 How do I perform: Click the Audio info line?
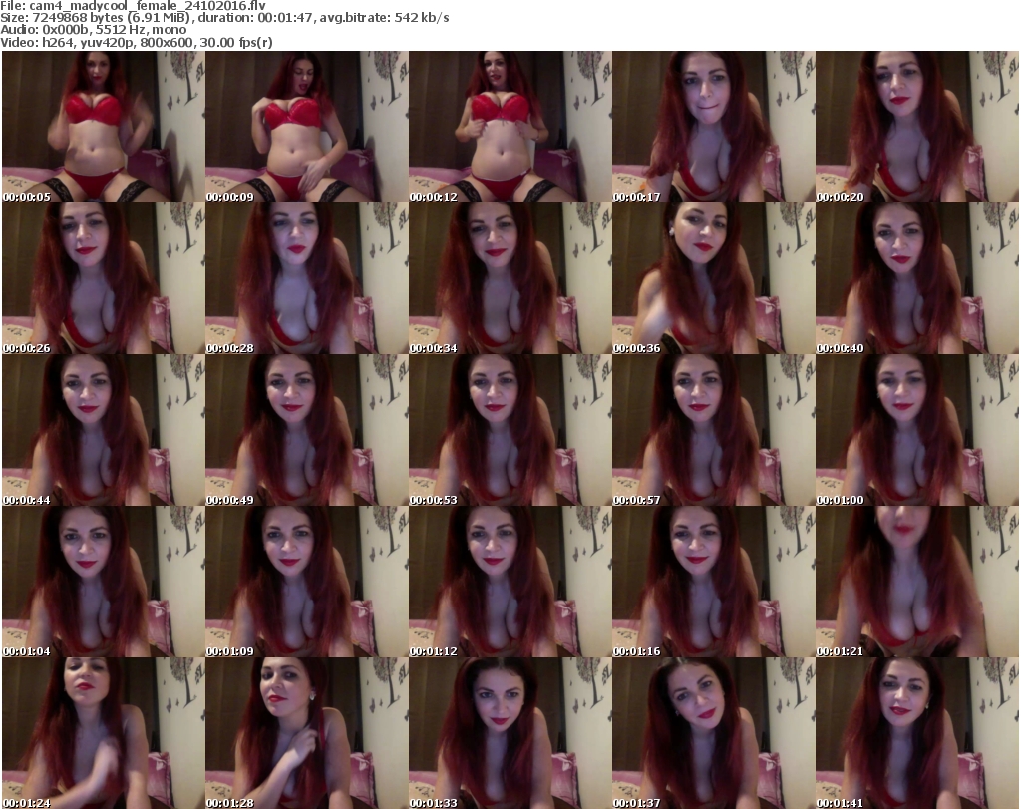(93, 30)
